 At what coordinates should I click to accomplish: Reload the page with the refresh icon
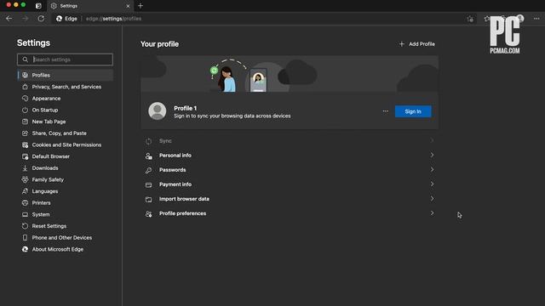41,19
